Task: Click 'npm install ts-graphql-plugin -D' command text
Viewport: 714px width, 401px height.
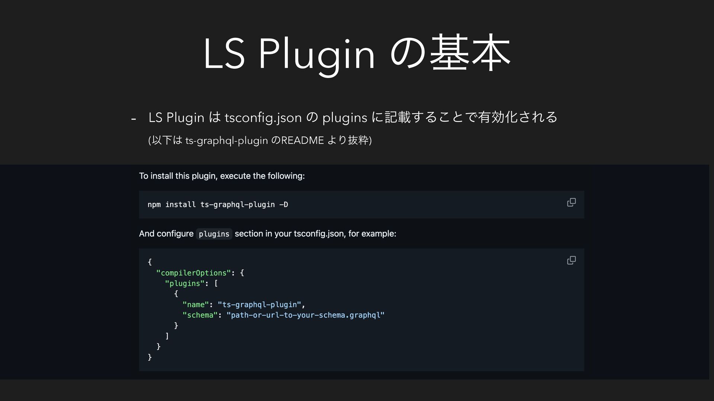Action: [218, 205]
